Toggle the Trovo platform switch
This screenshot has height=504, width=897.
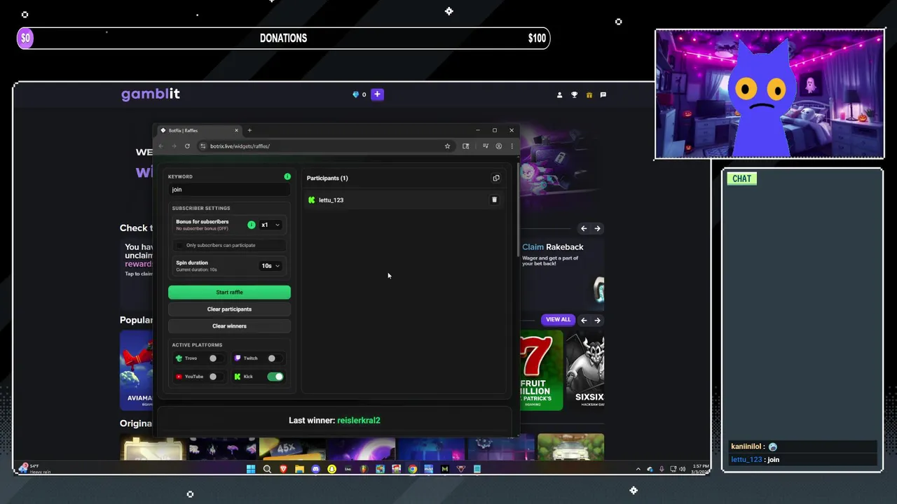pos(217,358)
